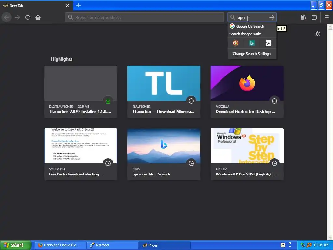Viewport: 333px width, 250px height.
Task: Click the page vertical scrollbar up arrow
Action: pyautogui.click(x=330, y=27)
